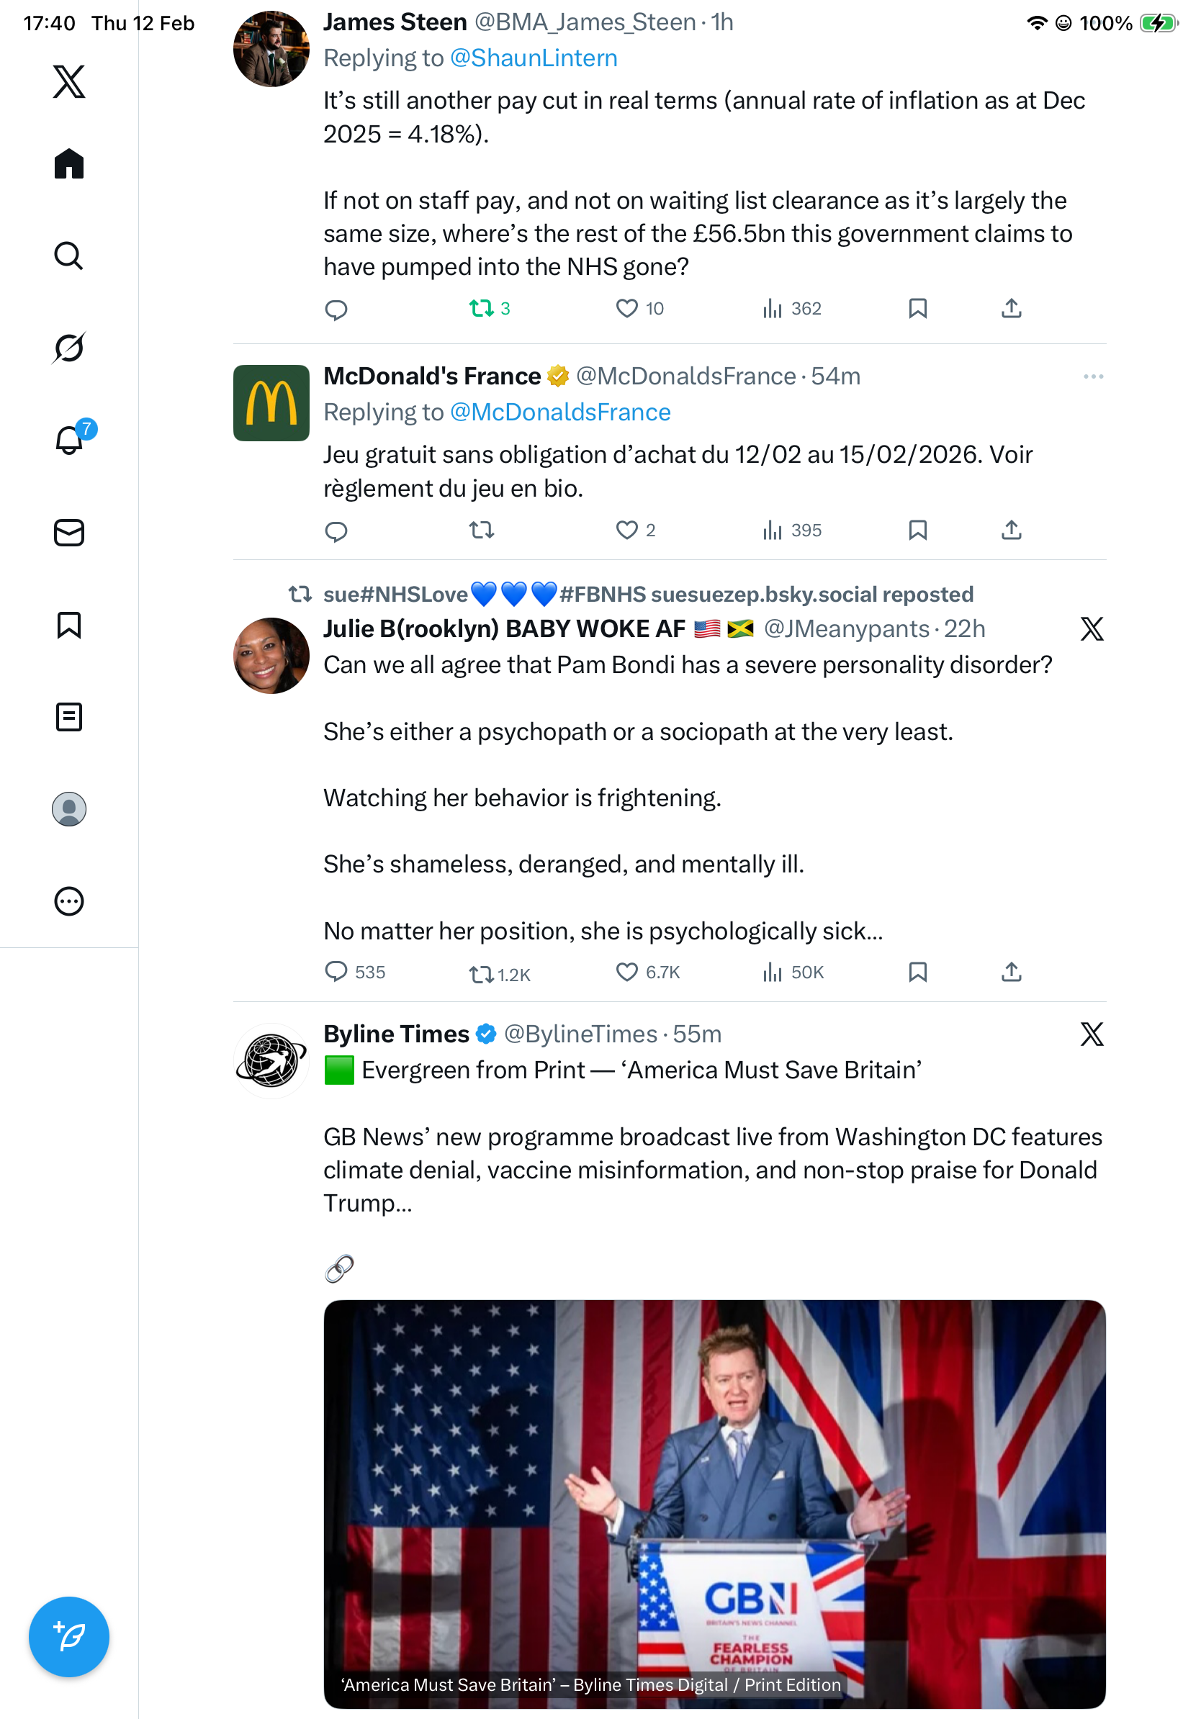The width and height of the screenshot is (1201, 1719).
Task: Share the Byline Times link icon
Action: 339,1268
